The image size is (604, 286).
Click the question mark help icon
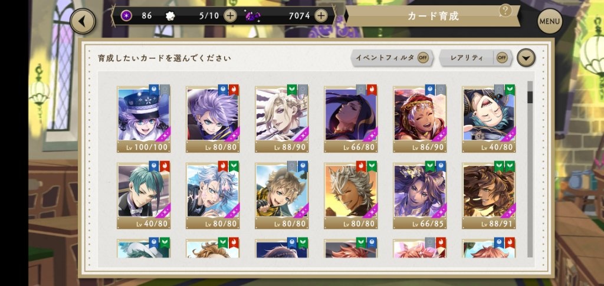505,11
